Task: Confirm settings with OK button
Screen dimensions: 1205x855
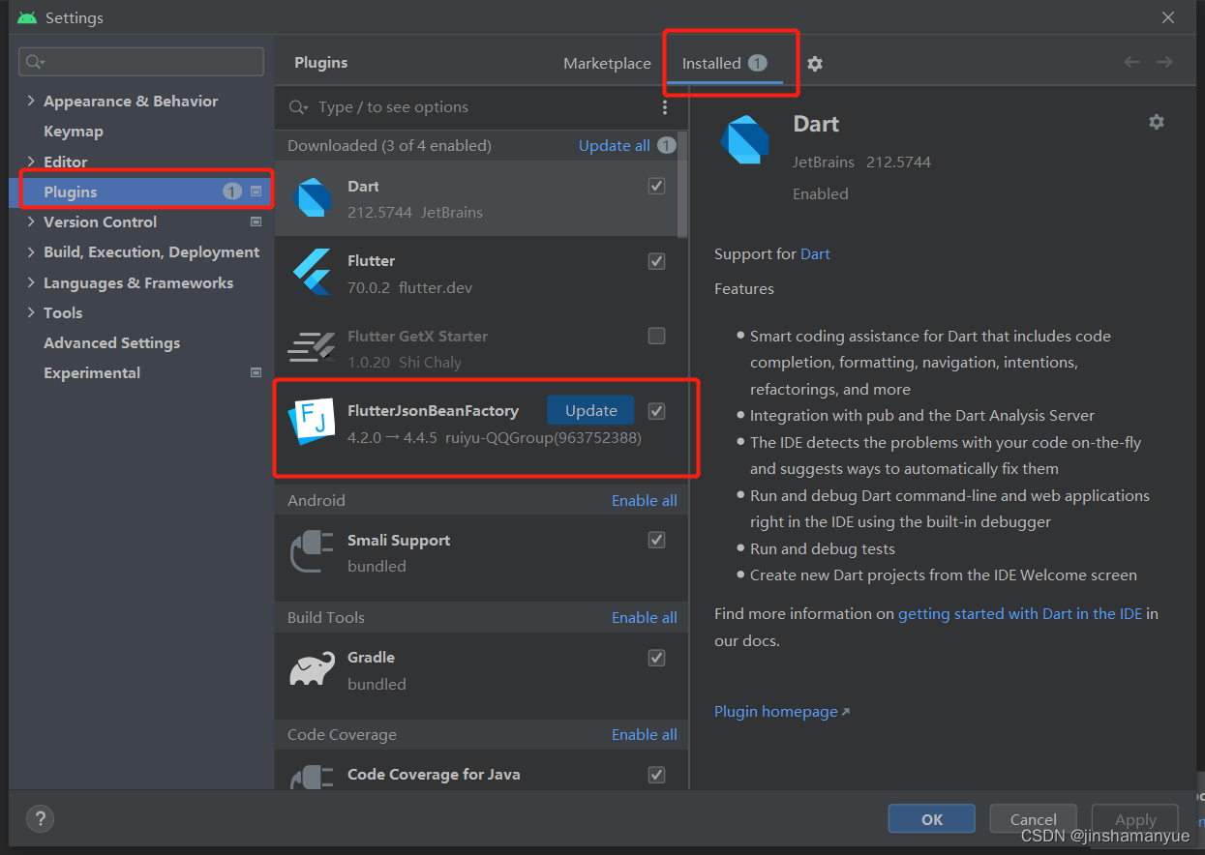Action: pos(932,819)
